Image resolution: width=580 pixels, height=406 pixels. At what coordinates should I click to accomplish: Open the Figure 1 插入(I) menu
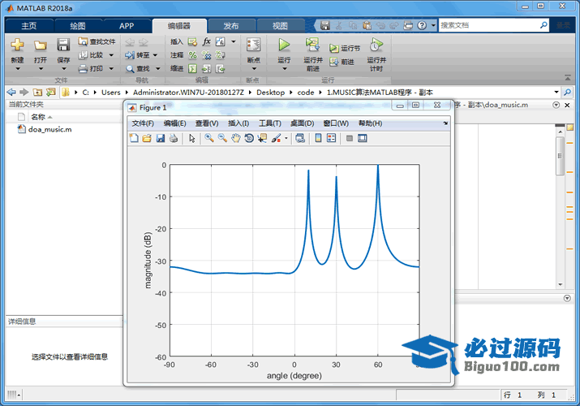(x=238, y=123)
